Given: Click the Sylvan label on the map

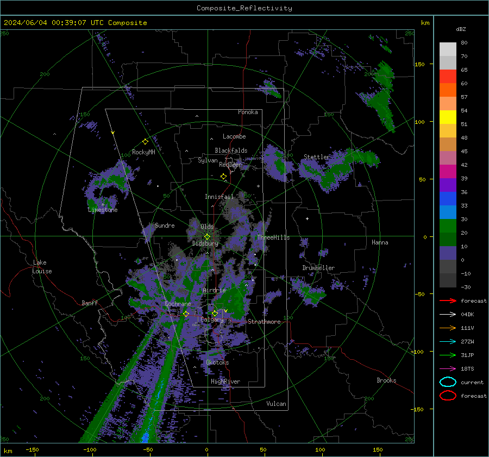Looking at the screenshot, I should 208,160.
